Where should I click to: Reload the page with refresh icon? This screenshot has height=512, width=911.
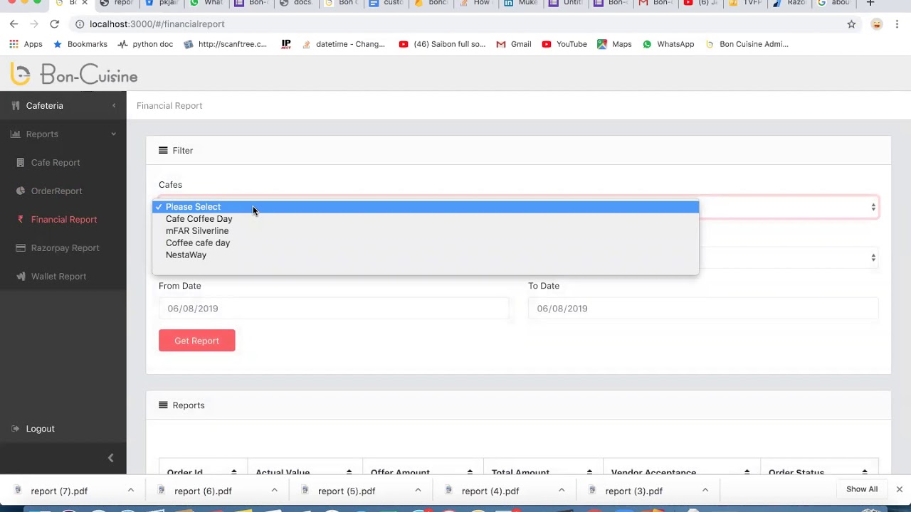[x=54, y=24]
